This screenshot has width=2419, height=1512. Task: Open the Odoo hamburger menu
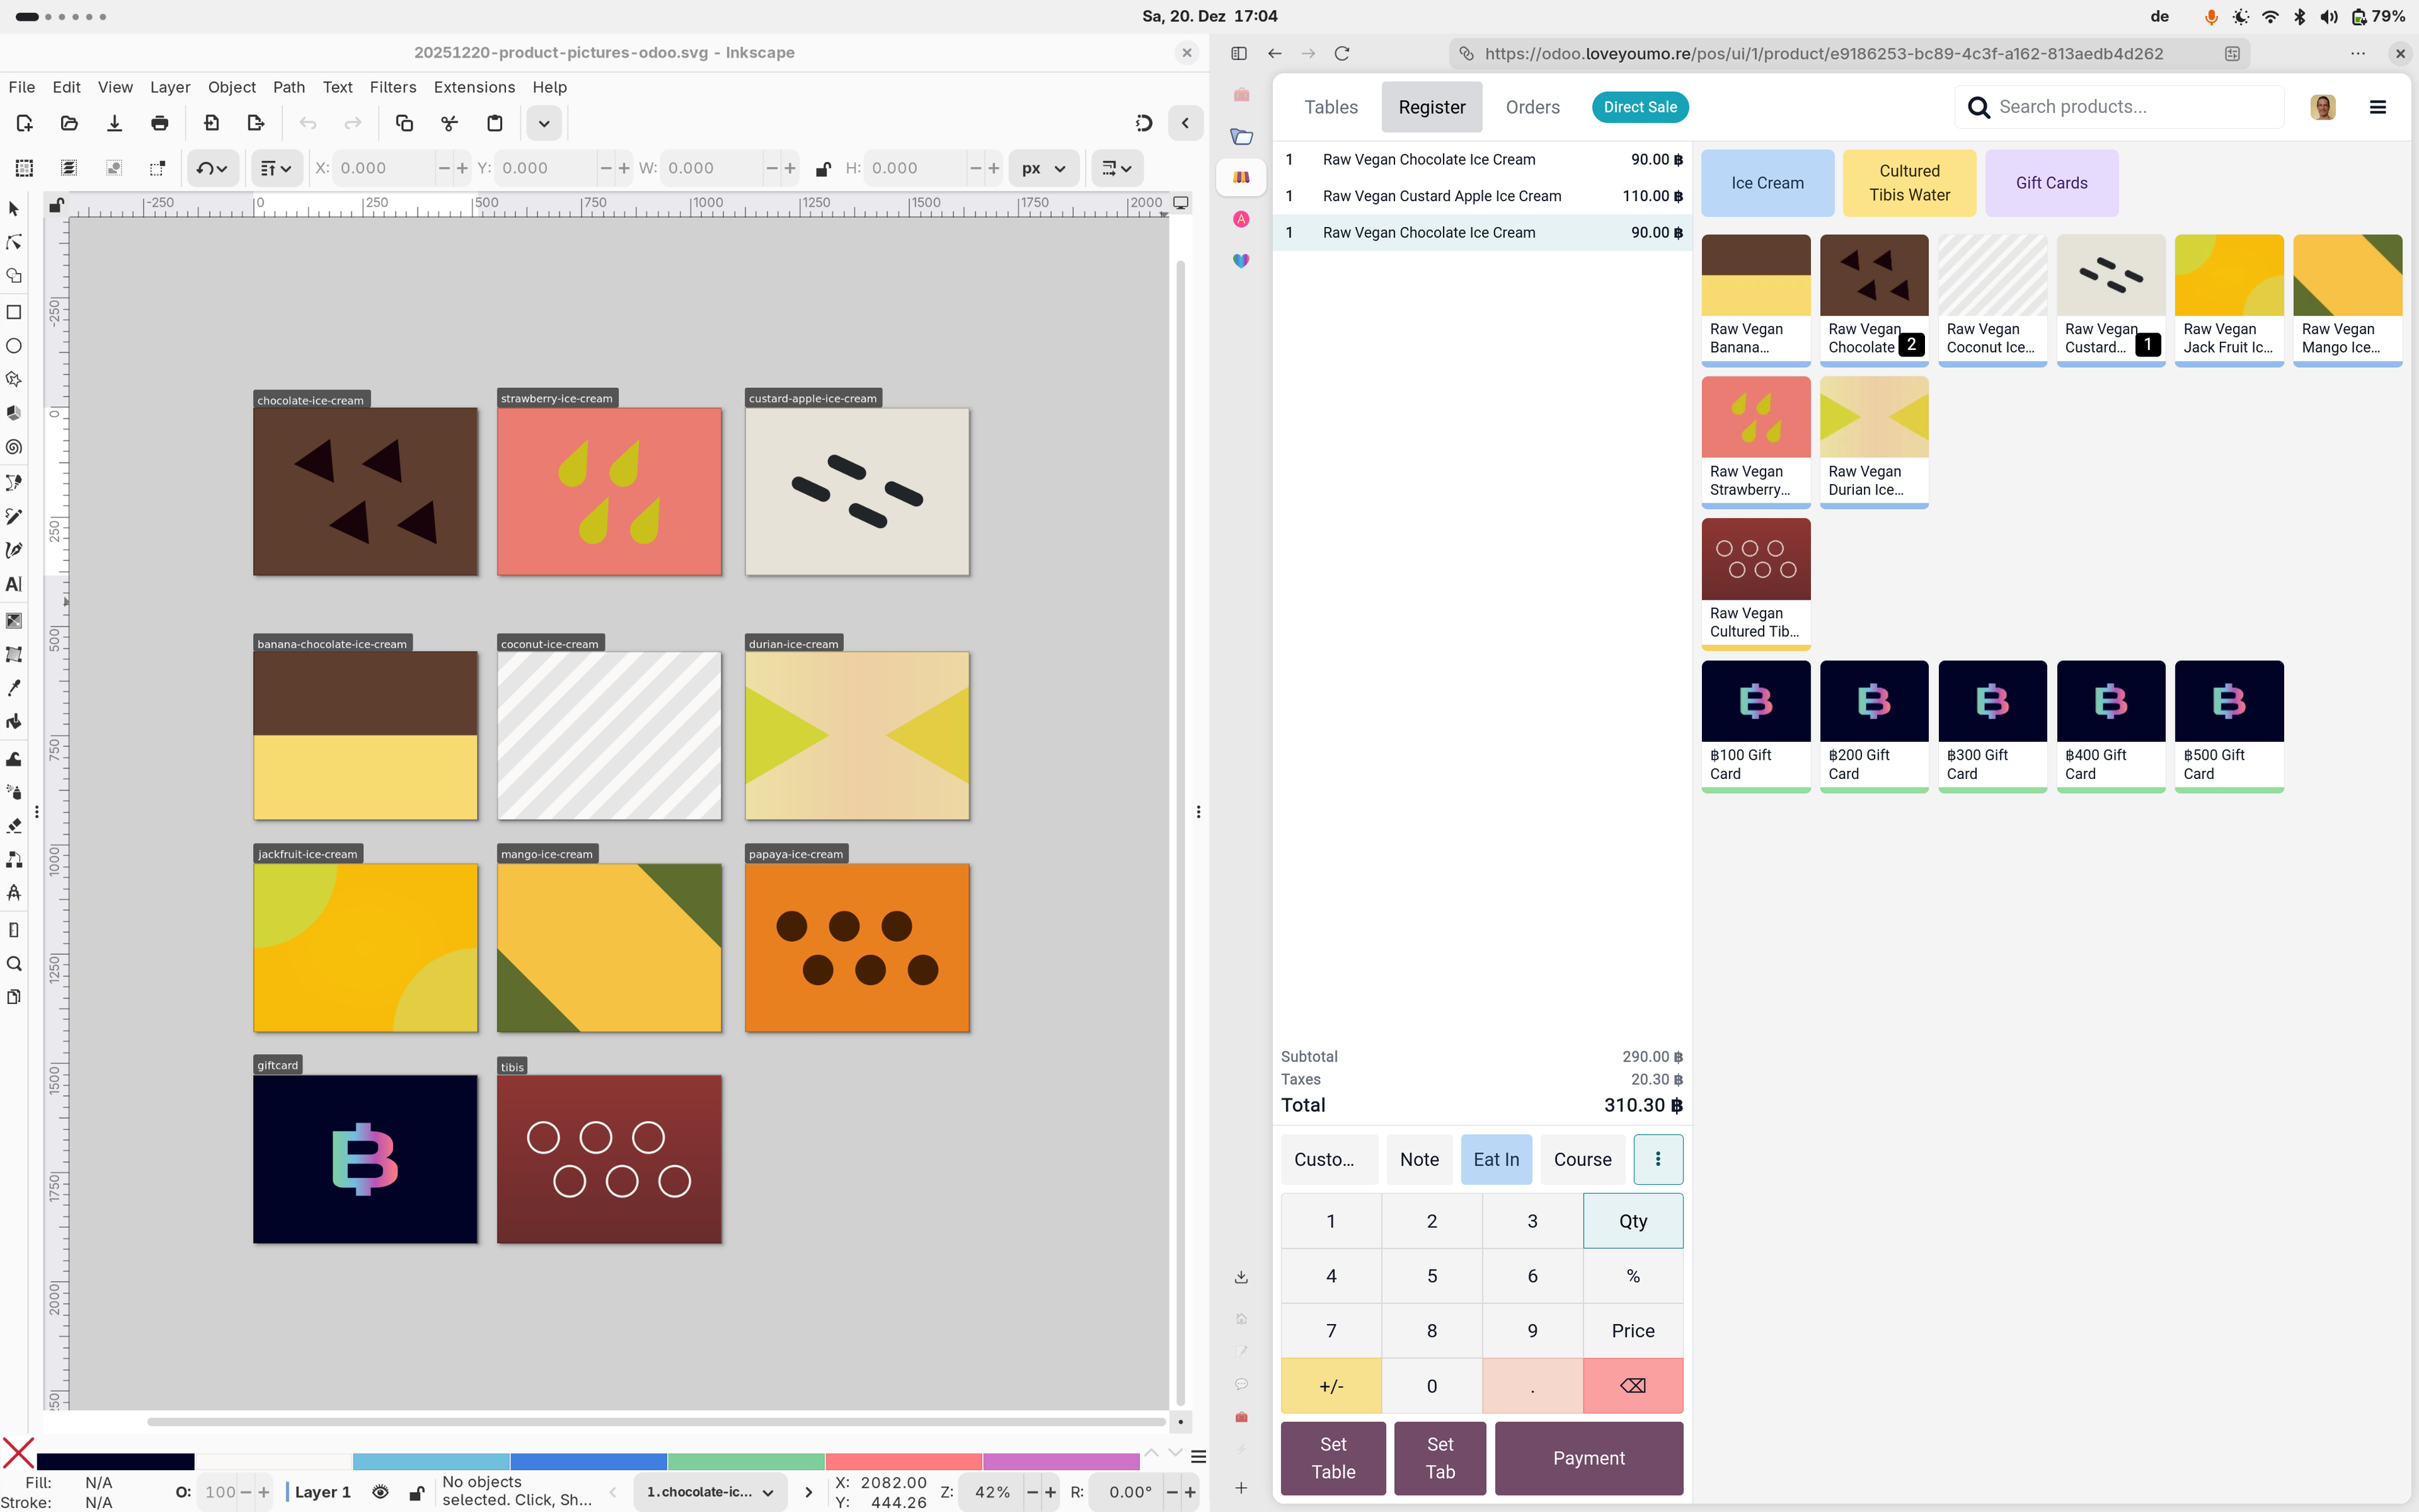click(2378, 107)
